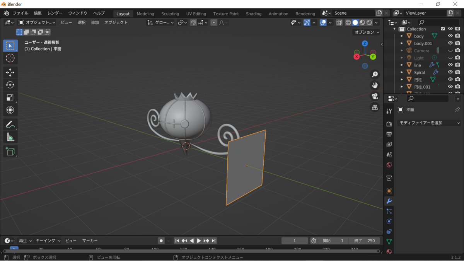
Task: Open the Global transform orientation dropdown
Action: [x=161, y=22]
